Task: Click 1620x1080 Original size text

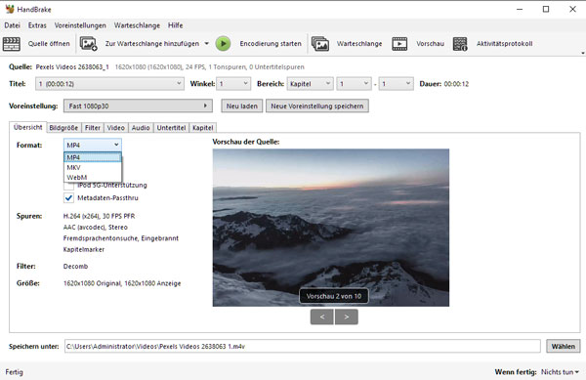Action: [x=92, y=283]
